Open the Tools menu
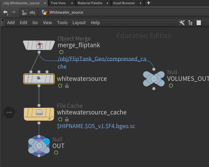The width and height of the screenshot is (209, 167). pyautogui.click(x=62, y=23)
